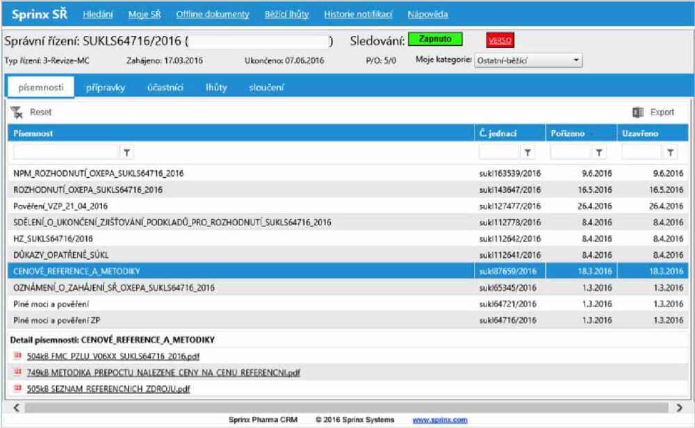Sort by the Pořízeno column header
Image resolution: width=695 pixels, height=428 pixels.
[567, 133]
